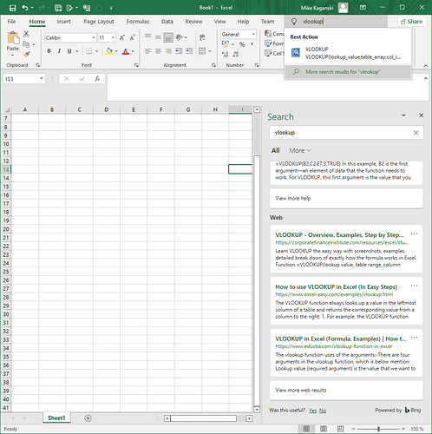Add a new sheet with plus icon
Image resolution: width=432 pixels, height=434 pixels.
[88, 418]
